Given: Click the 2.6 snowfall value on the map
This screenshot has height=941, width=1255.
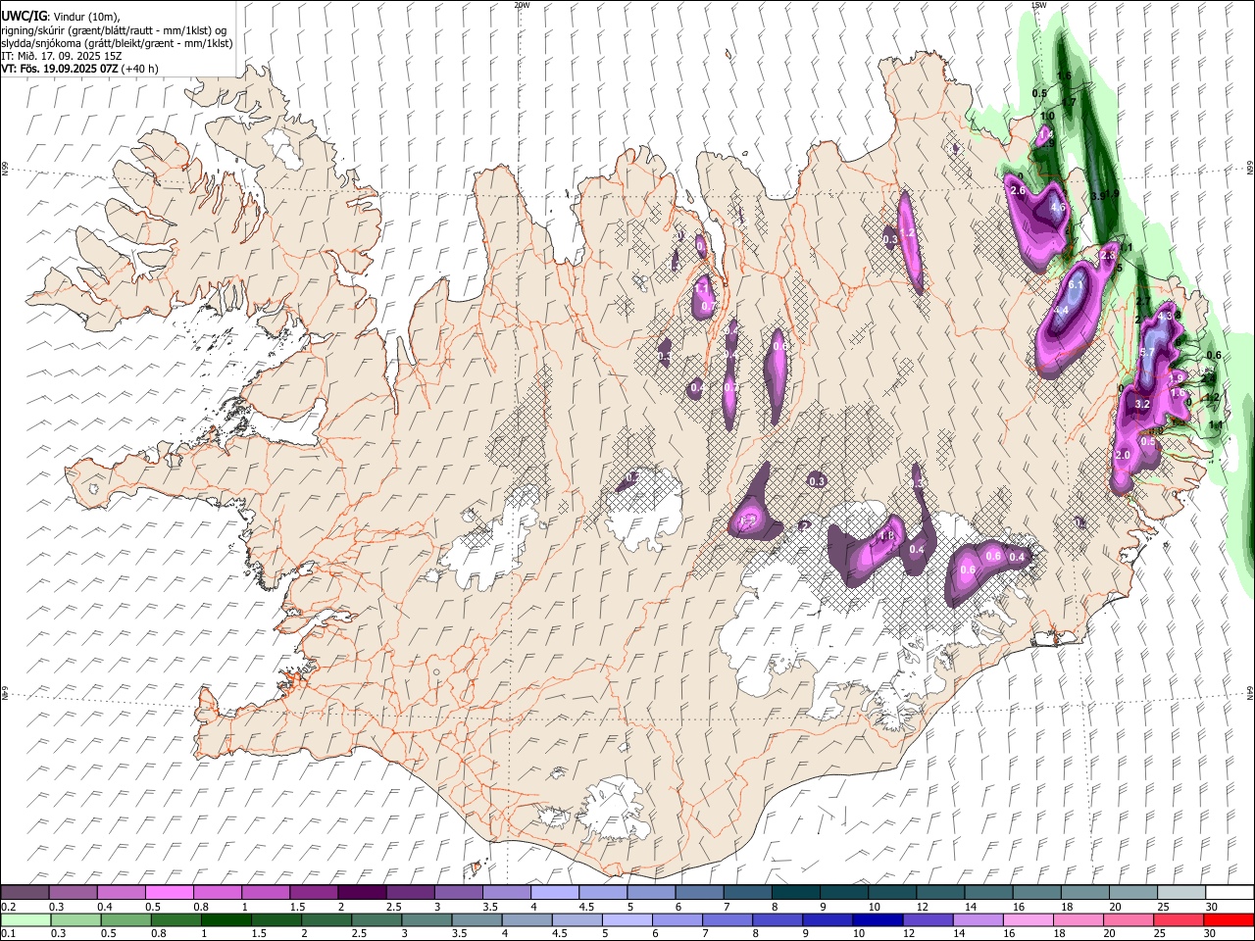Looking at the screenshot, I should coord(1018,190).
